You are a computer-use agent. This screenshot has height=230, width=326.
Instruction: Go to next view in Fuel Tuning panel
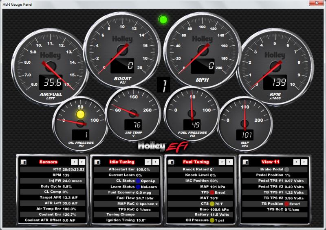[x=229, y=162]
